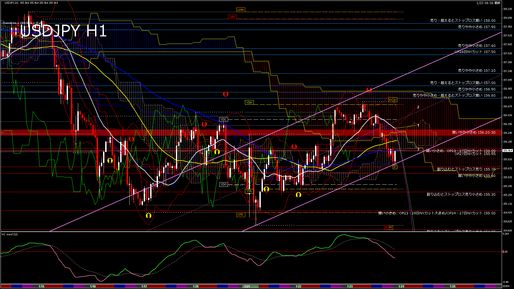
Task: Click the YDO label box
Action: (223, 184)
